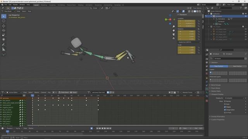Hide the Collection in the outliner
The height and width of the screenshot is (139, 248).
click(x=246, y=14)
